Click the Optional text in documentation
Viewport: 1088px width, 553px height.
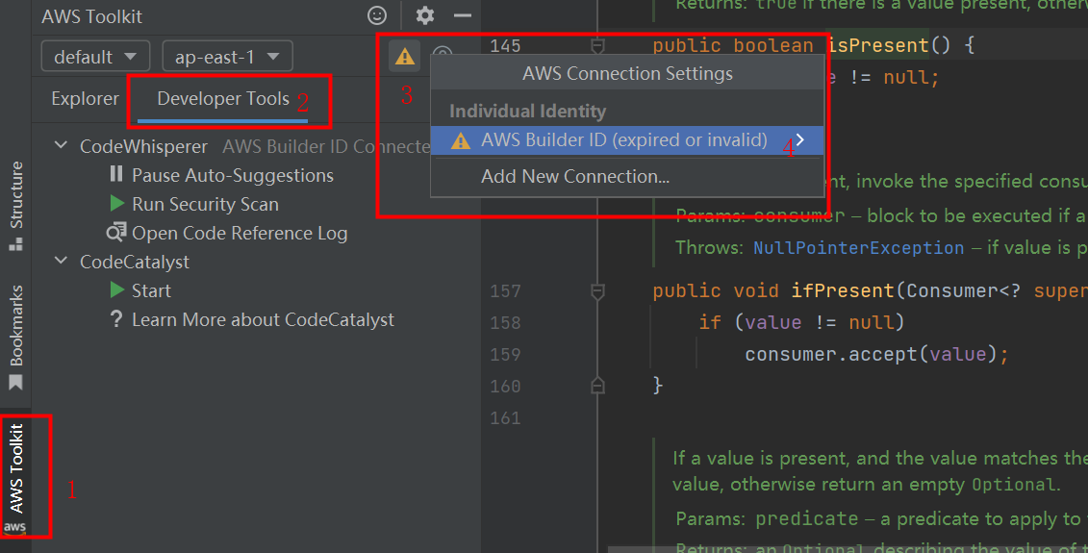1014,485
